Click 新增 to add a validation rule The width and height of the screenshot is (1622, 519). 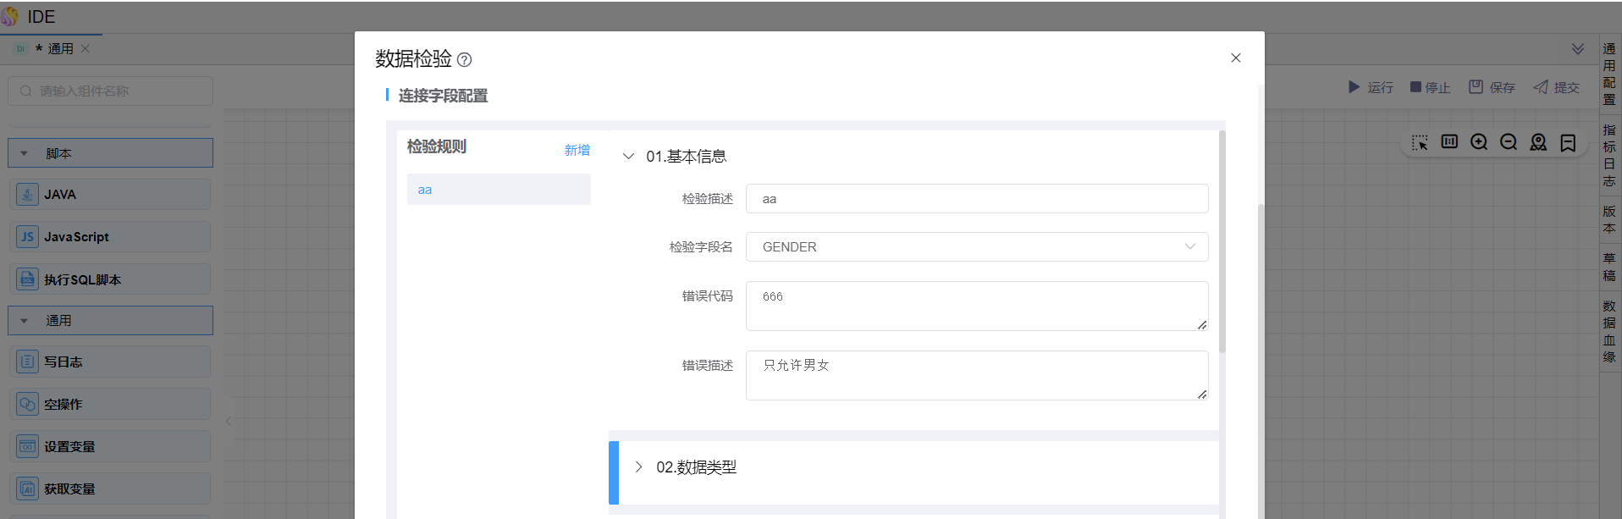click(577, 150)
